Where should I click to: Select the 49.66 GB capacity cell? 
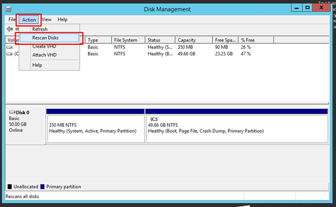pos(186,54)
